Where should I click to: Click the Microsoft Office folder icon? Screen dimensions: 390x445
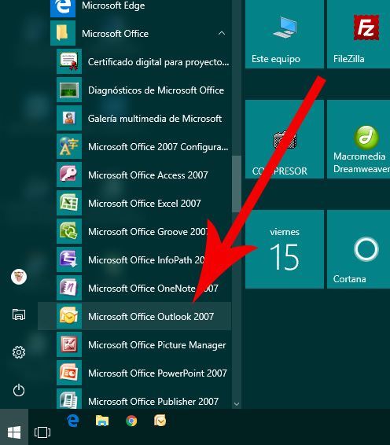[63, 33]
